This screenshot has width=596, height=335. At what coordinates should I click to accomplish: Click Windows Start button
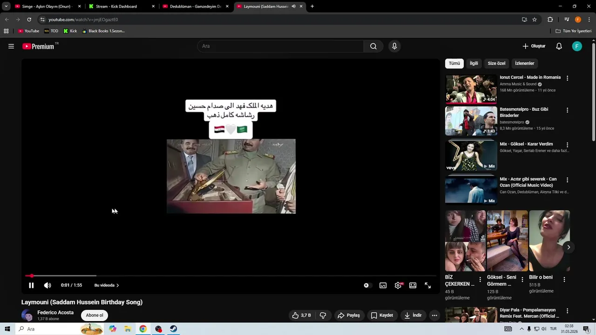(x=7, y=329)
